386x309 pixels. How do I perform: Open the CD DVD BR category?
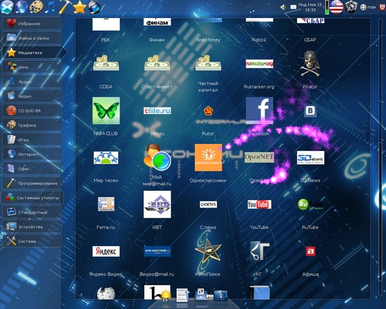pyautogui.click(x=32, y=110)
